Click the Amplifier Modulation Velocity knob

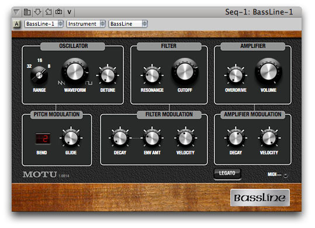tap(269, 138)
